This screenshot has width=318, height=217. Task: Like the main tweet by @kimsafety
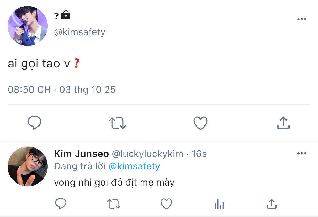[x=200, y=123]
